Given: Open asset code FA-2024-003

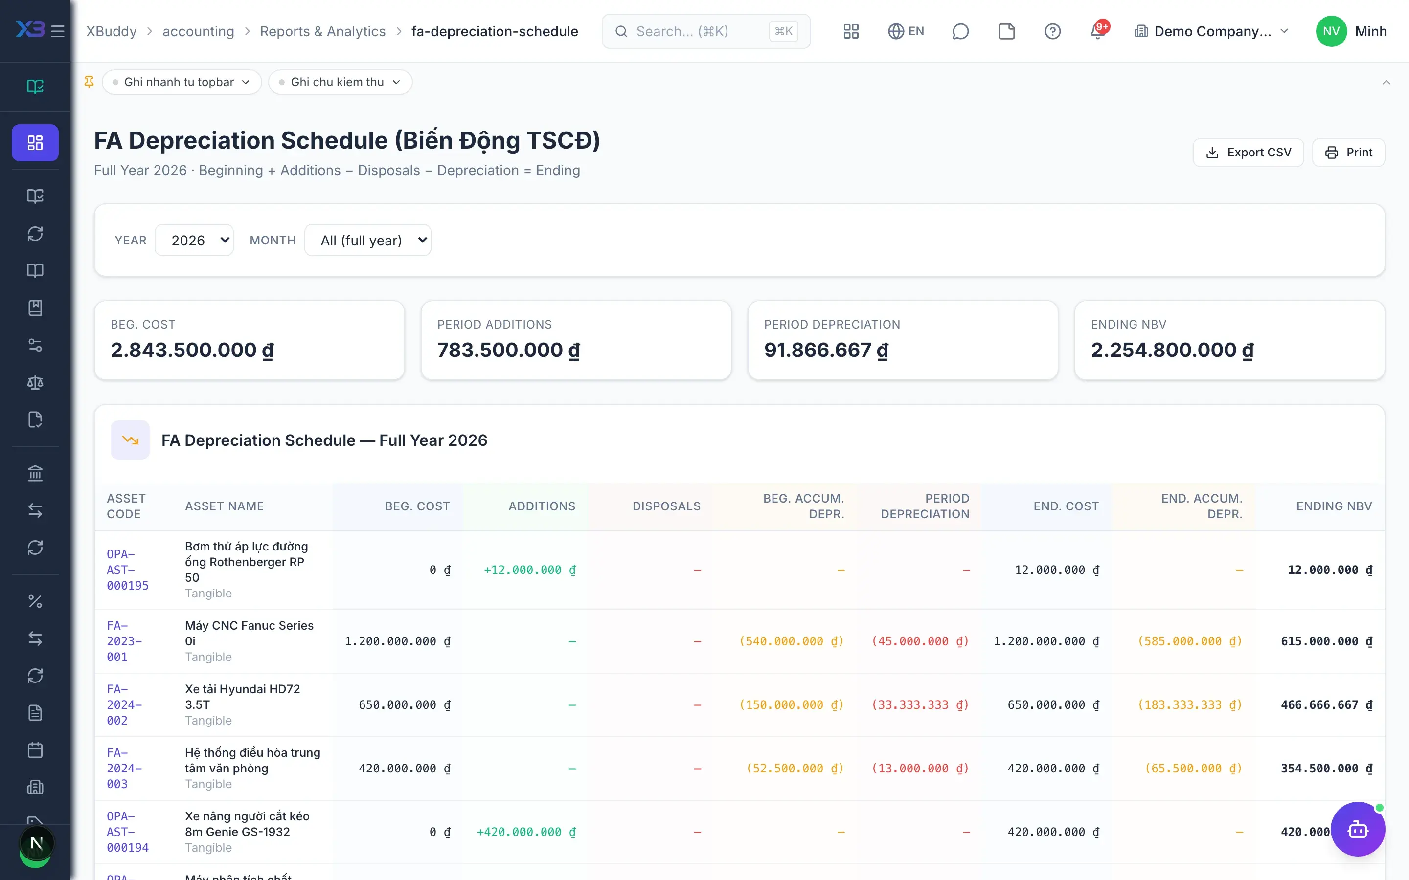Looking at the screenshot, I should (x=124, y=768).
